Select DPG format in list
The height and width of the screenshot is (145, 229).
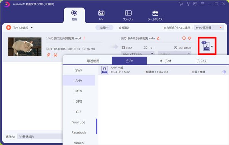pyautogui.click(x=79, y=101)
